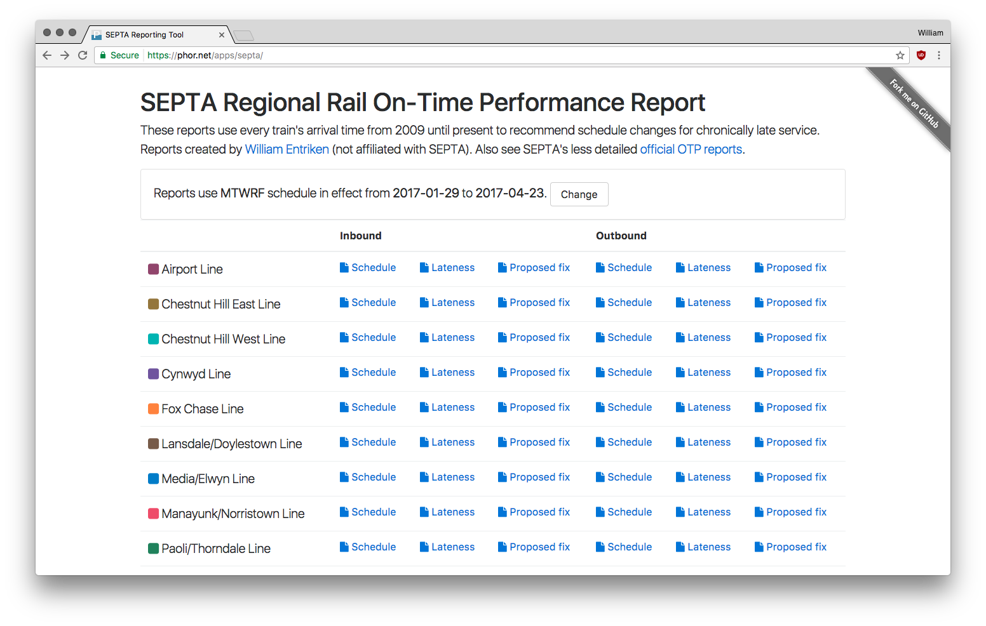Click the Lansdale/Doylestown Line row name
This screenshot has width=986, height=626.
pyautogui.click(x=232, y=444)
